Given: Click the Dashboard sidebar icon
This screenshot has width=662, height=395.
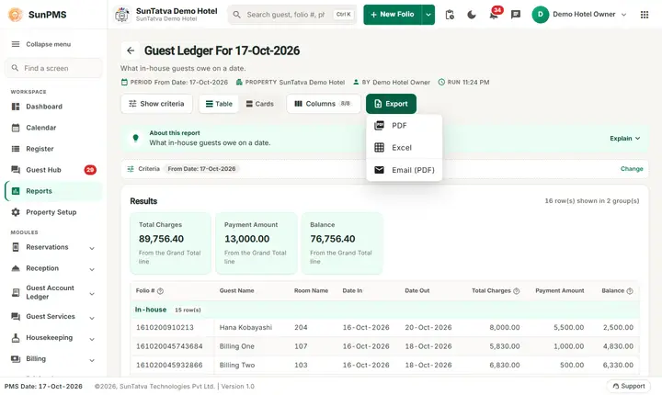Looking at the screenshot, I should 16,107.
